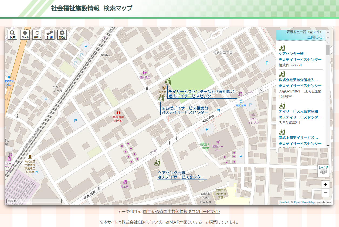Zoom out the map with minus button
This screenshot has width=339, height=227.
pos(325,193)
